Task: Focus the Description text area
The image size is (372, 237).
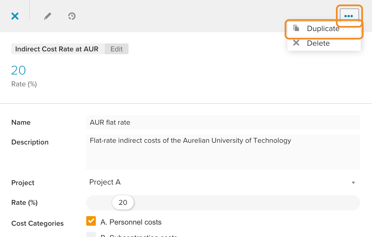Action: point(223,152)
